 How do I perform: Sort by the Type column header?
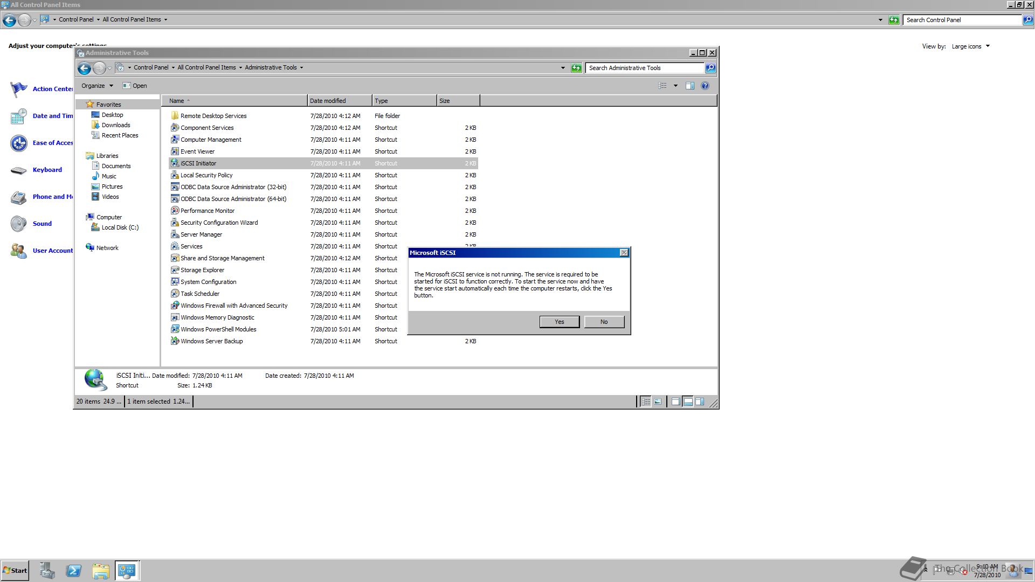click(x=404, y=101)
